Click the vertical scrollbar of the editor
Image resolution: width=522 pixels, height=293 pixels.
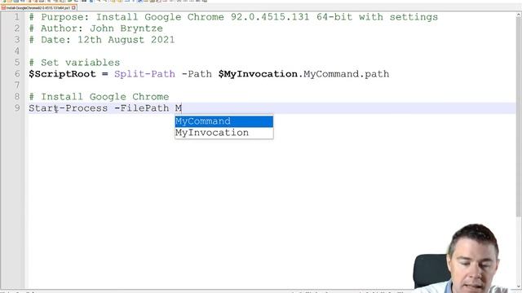point(519,116)
